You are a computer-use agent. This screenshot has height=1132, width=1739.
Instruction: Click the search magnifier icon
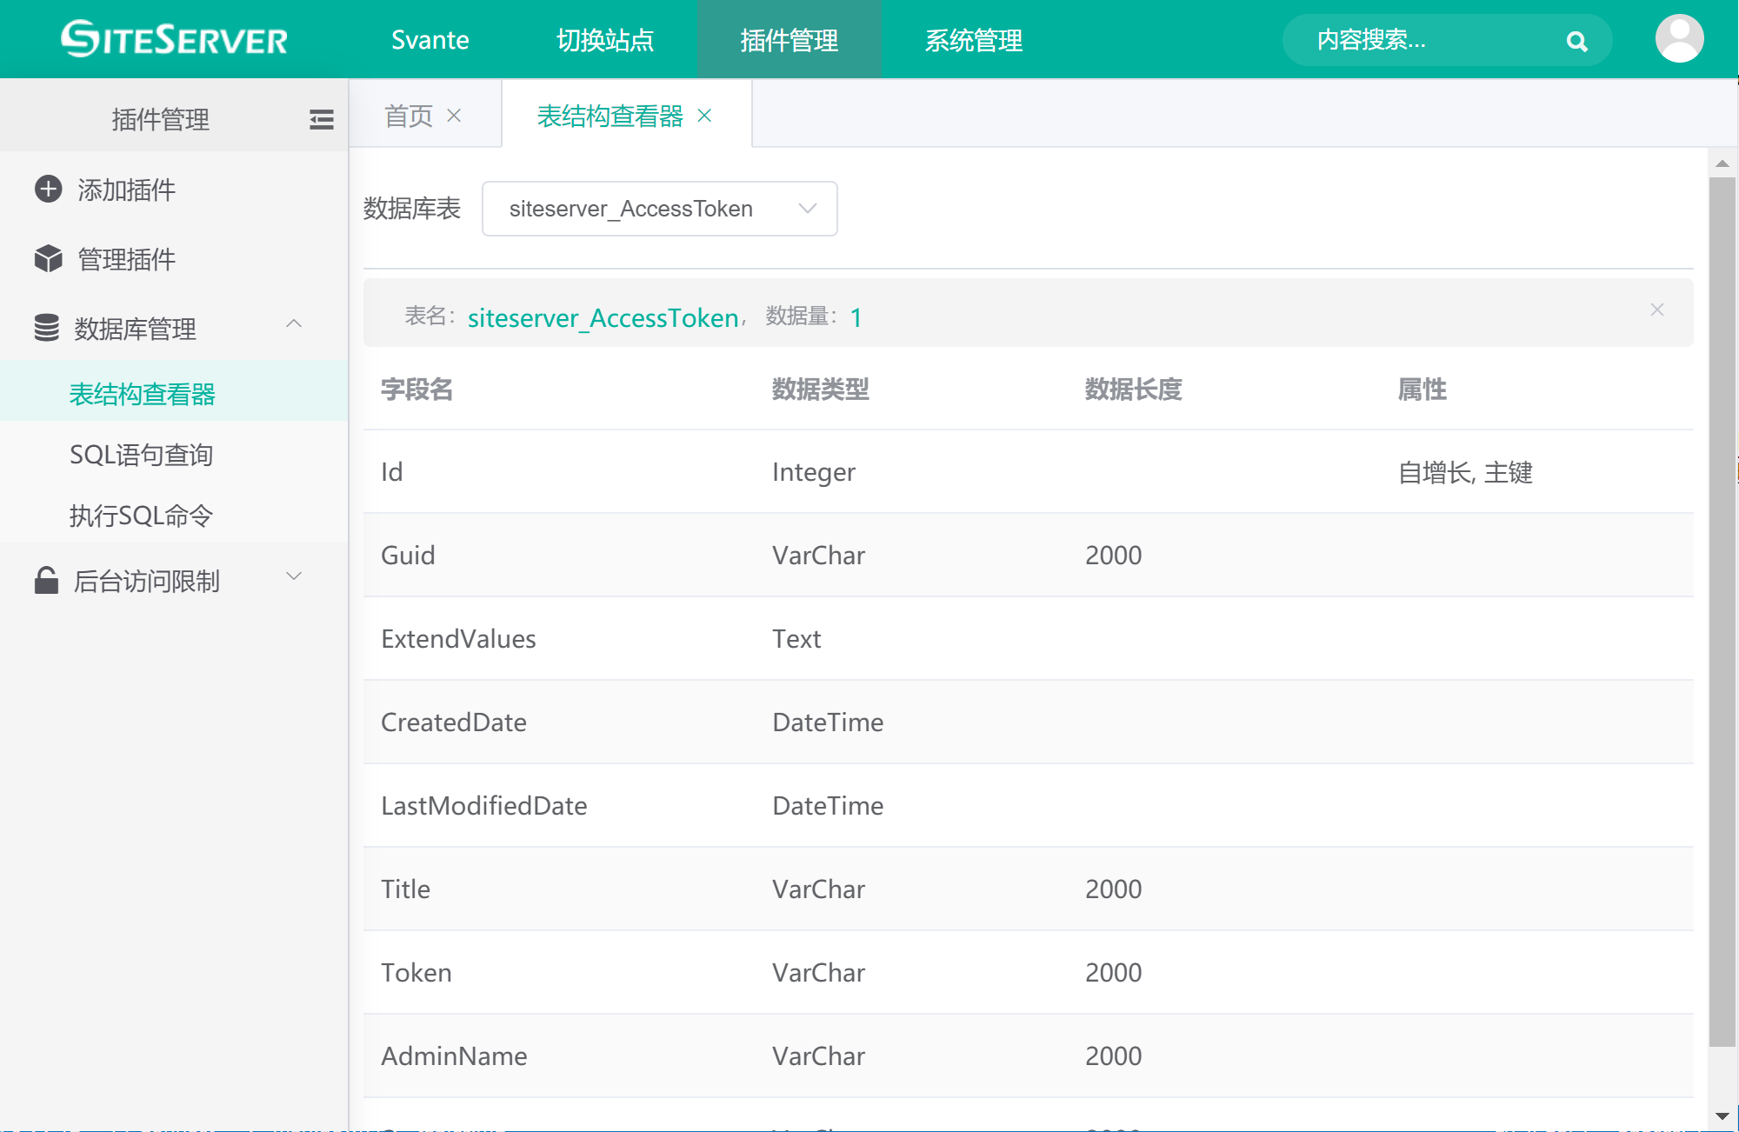point(1576,41)
